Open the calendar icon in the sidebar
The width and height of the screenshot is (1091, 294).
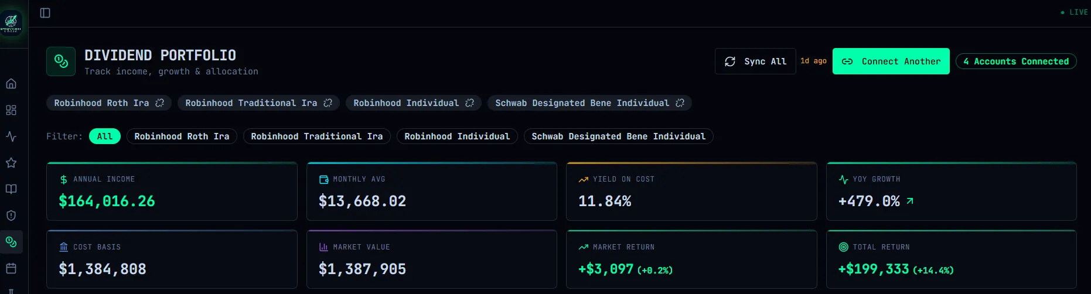[11, 268]
